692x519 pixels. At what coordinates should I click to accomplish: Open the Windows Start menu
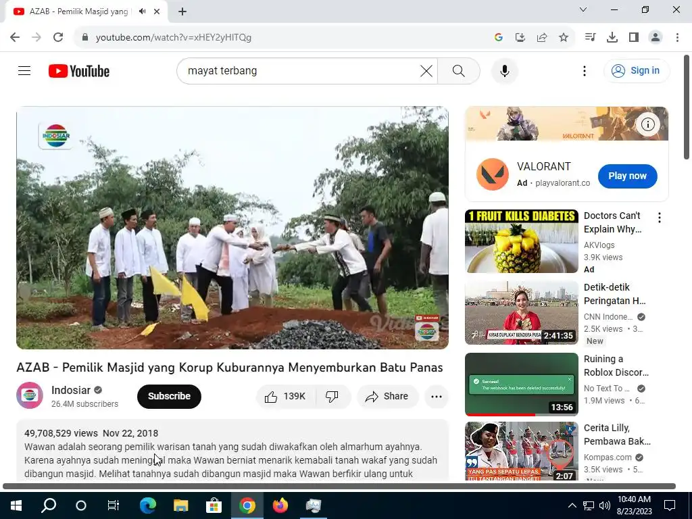16,505
